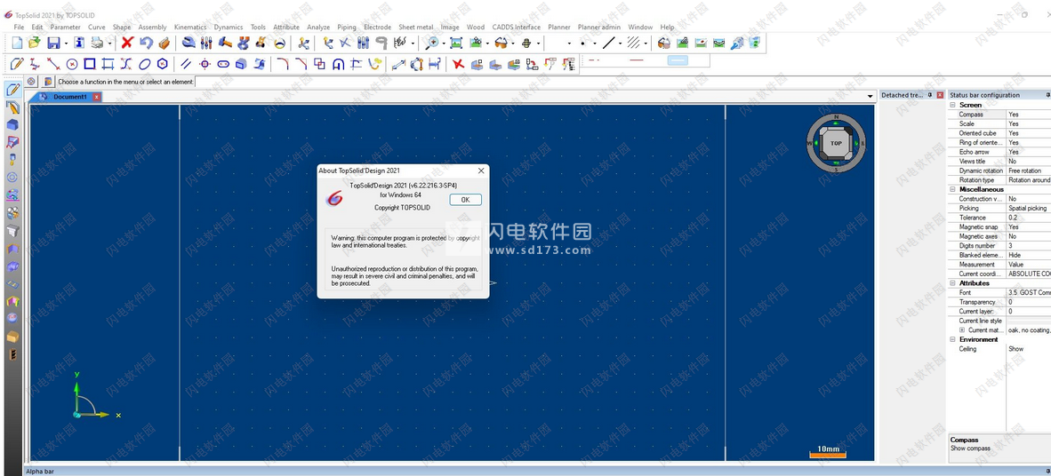Open the Sheet metal menu
The image size is (1051, 476).
pyautogui.click(x=415, y=28)
